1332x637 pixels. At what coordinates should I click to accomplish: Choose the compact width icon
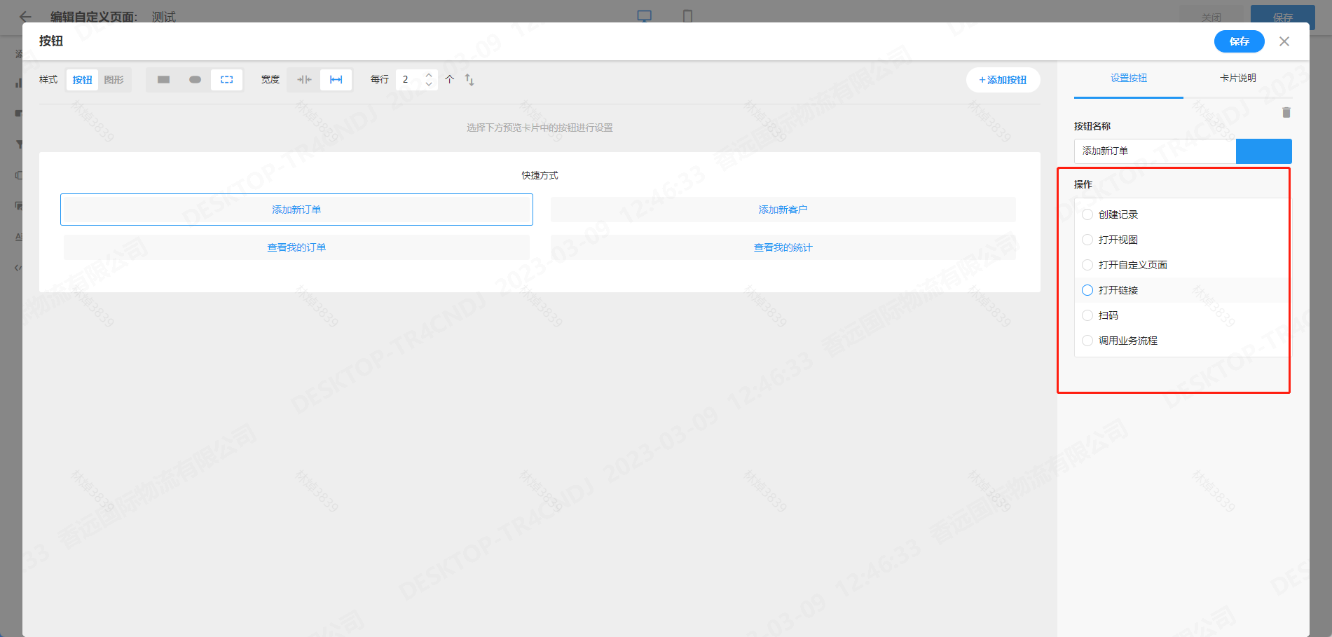coord(304,80)
